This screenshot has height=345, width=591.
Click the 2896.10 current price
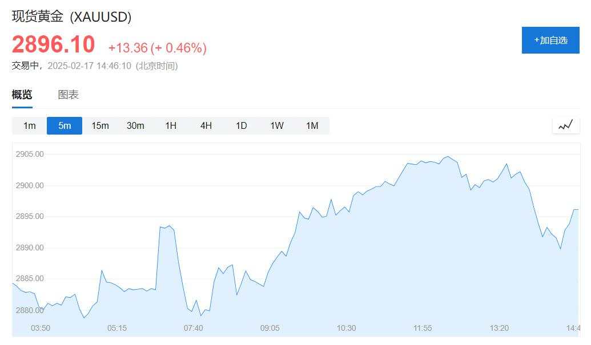click(x=53, y=44)
